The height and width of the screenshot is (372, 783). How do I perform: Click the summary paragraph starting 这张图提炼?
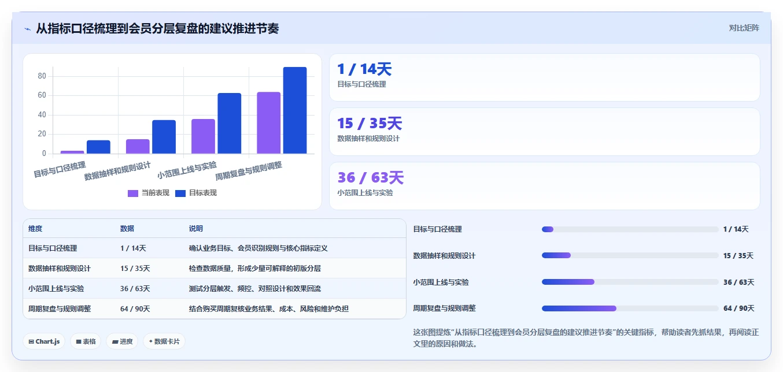(586, 338)
